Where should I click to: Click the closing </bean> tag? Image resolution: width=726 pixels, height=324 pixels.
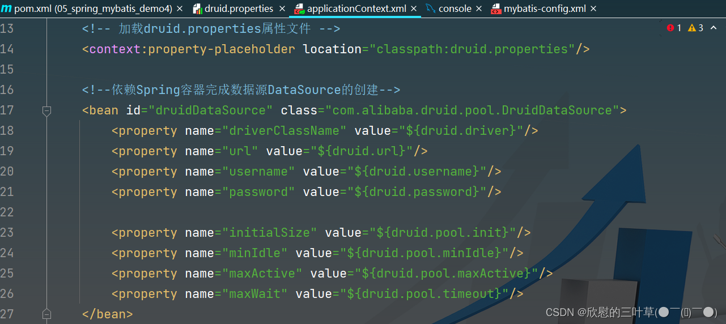coord(108,314)
